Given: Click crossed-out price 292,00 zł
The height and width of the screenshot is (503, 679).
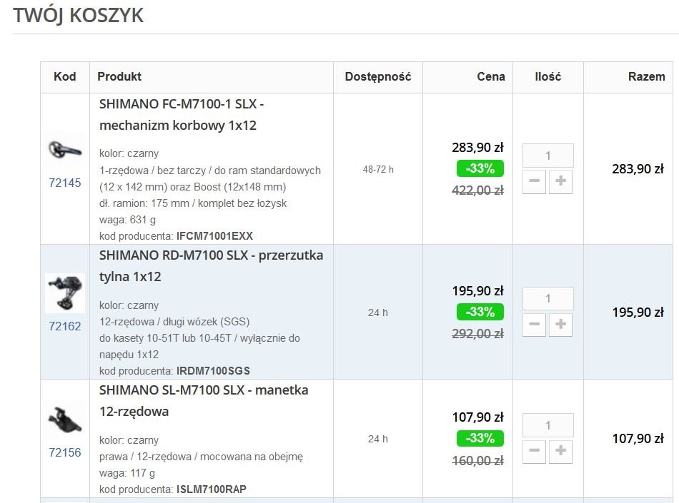Looking at the screenshot, I should point(477,334).
